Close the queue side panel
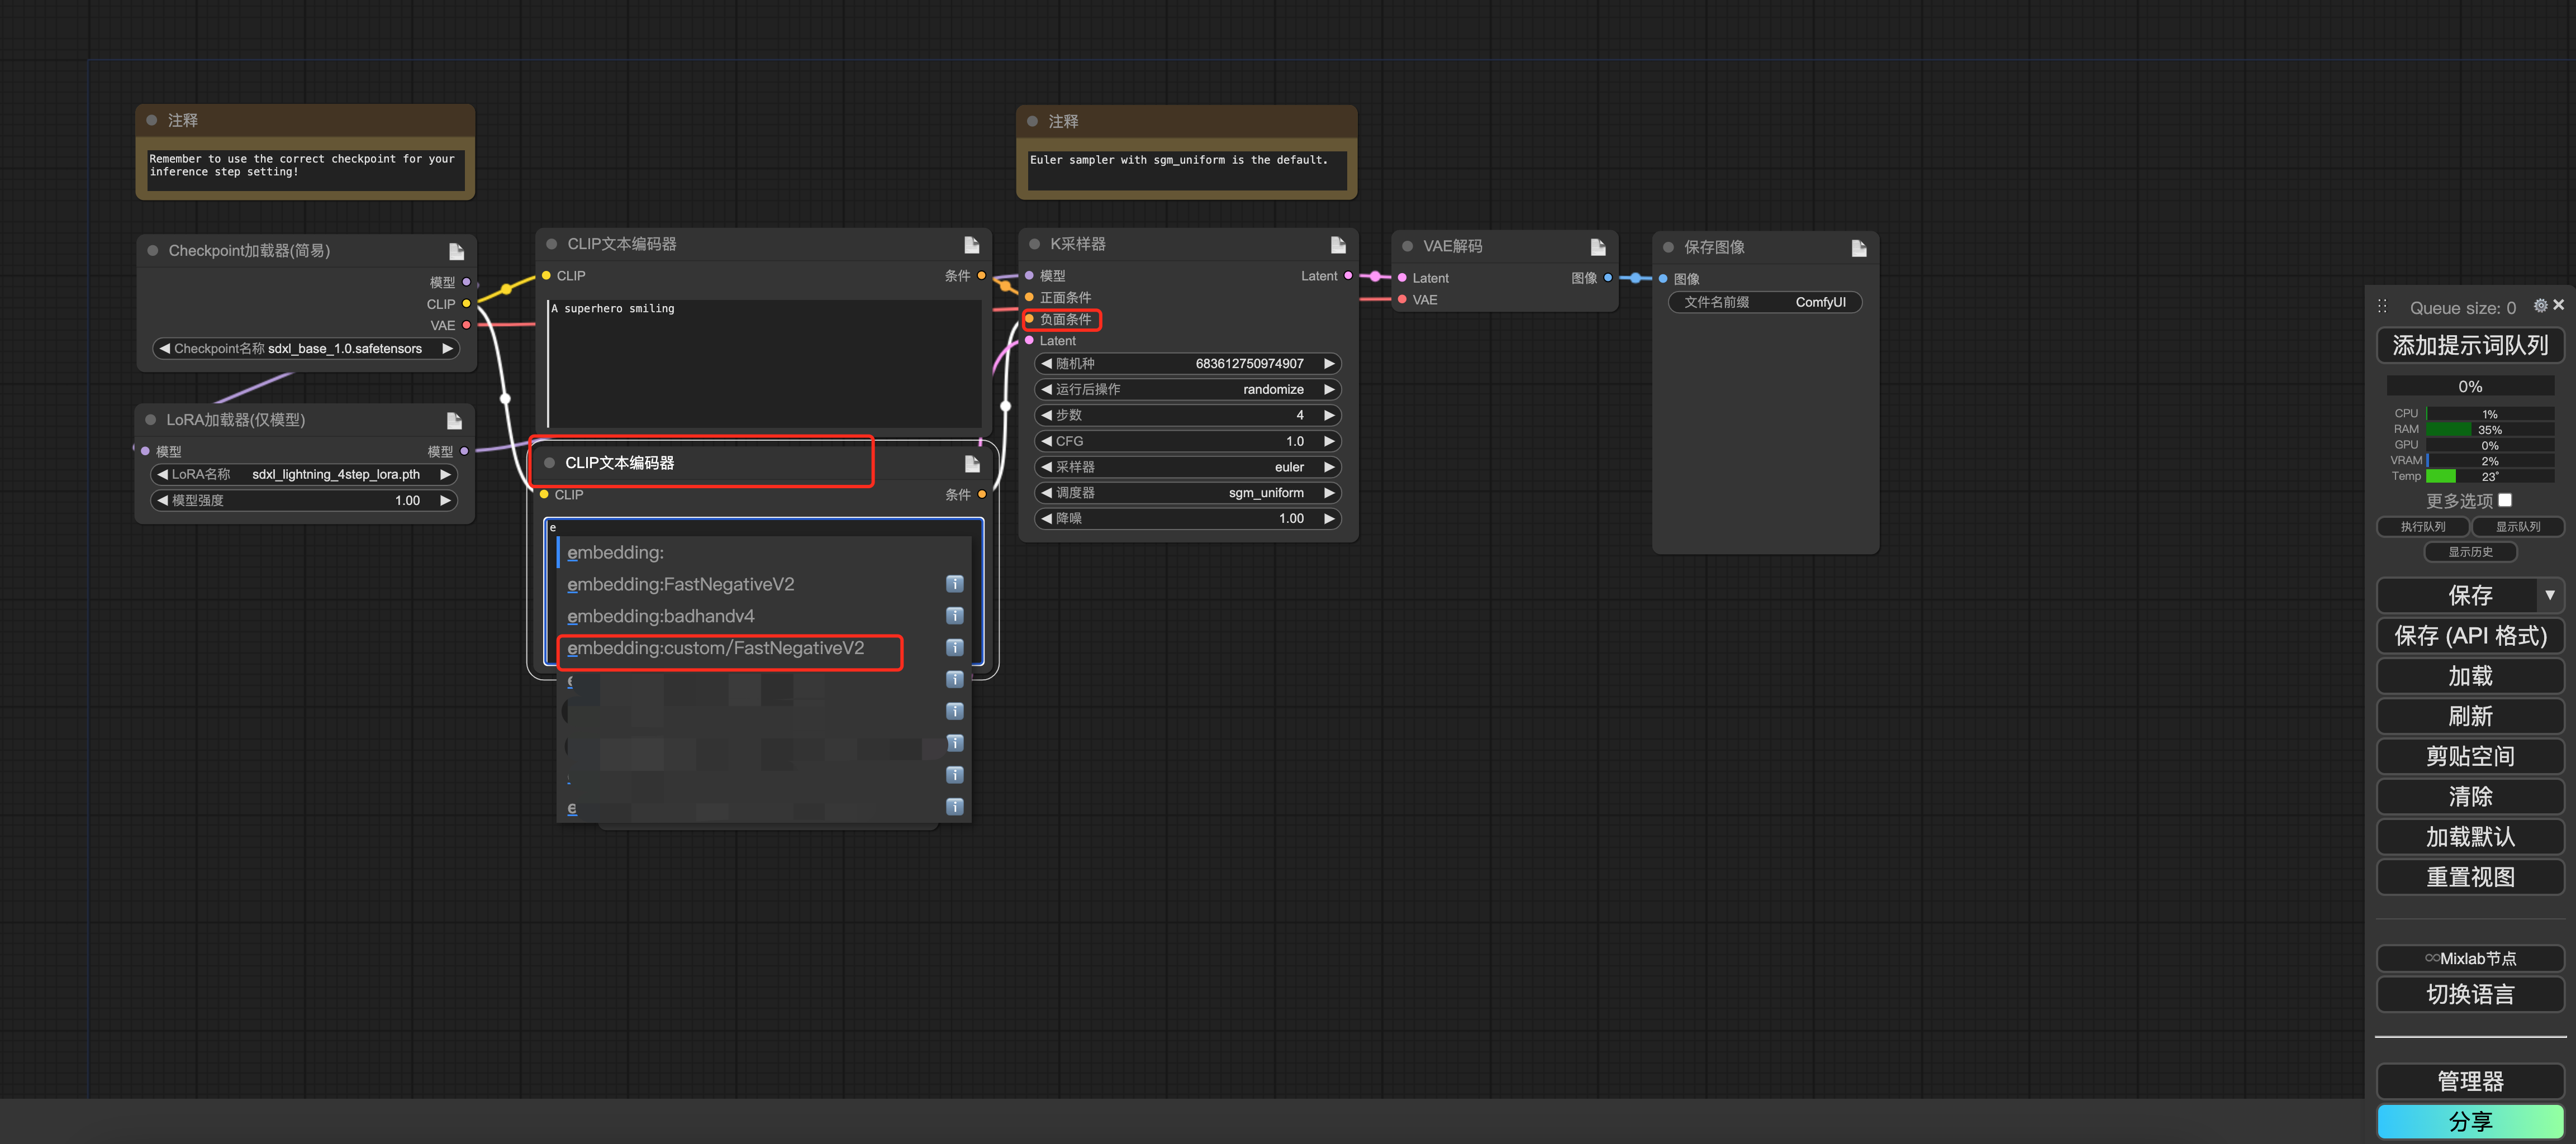 coord(2558,304)
